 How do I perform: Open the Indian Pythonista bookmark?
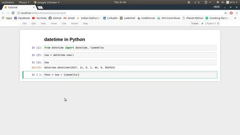pyautogui.click(x=88, y=18)
